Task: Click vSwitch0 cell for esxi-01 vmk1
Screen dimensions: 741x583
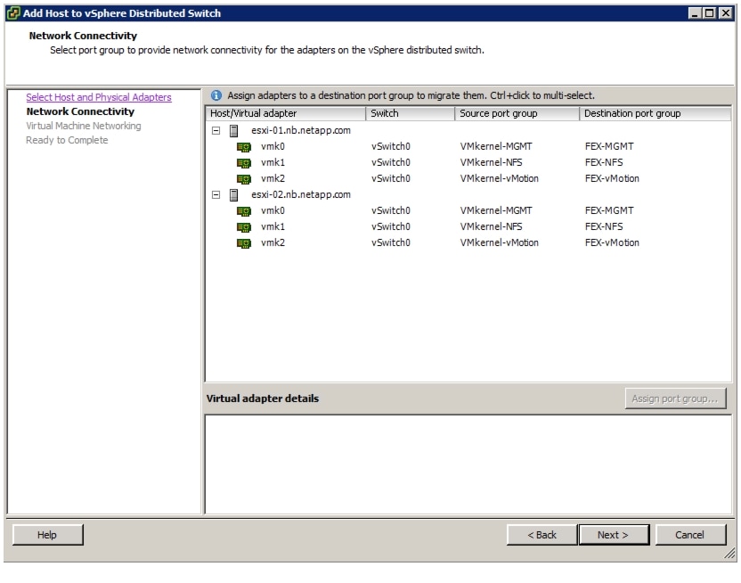Action: coord(391,162)
